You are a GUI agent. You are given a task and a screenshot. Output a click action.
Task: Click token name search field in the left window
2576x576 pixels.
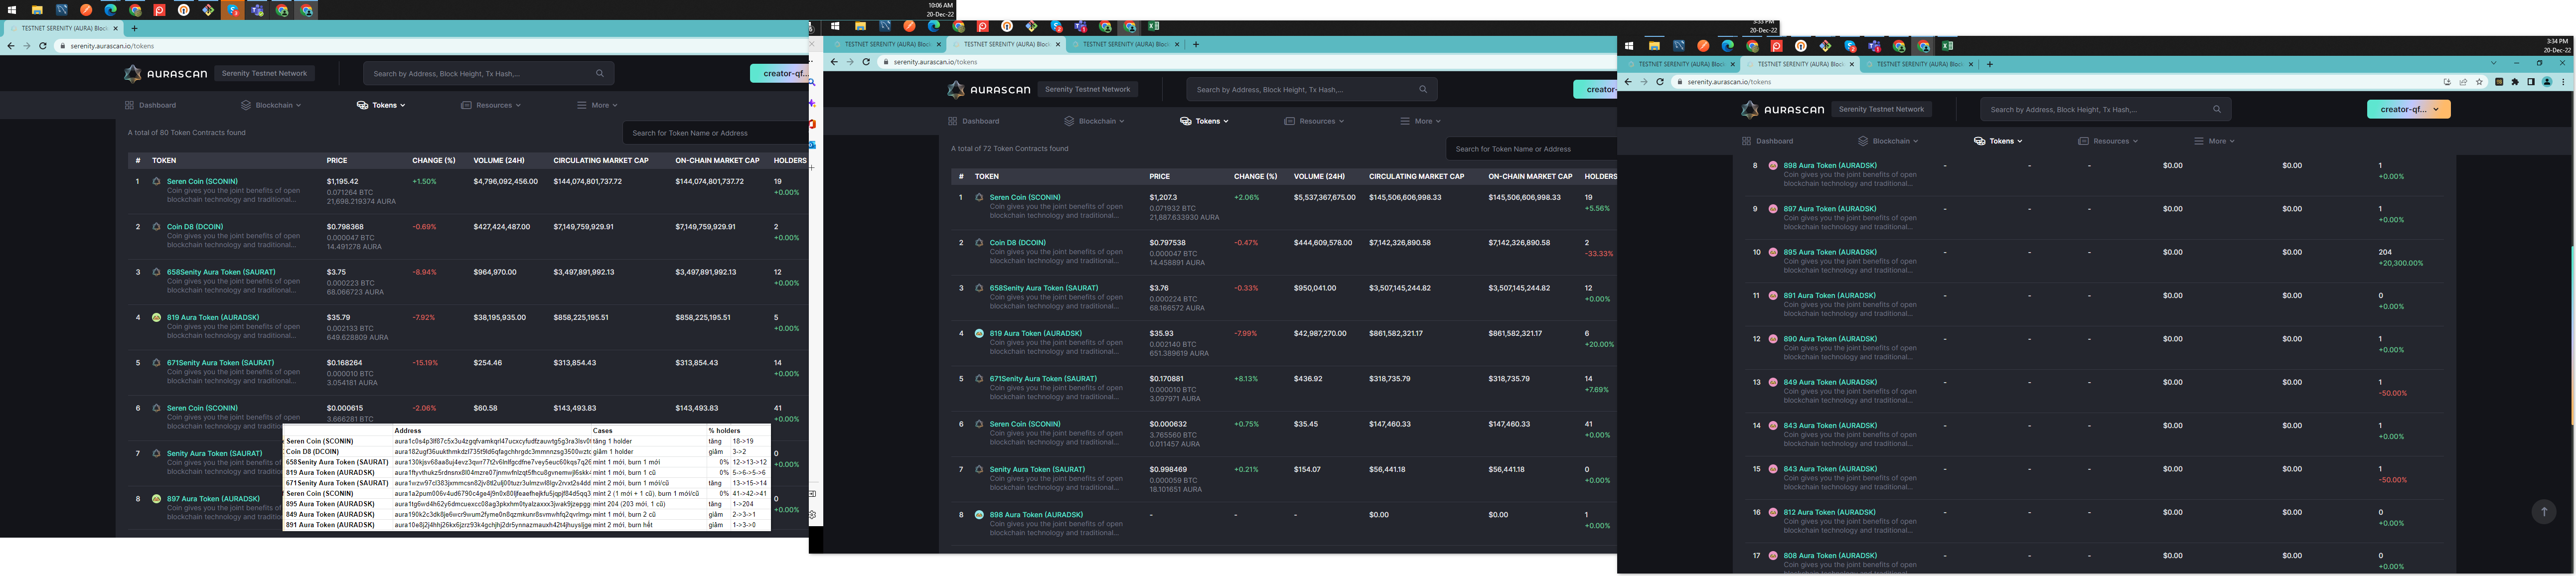(x=715, y=133)
